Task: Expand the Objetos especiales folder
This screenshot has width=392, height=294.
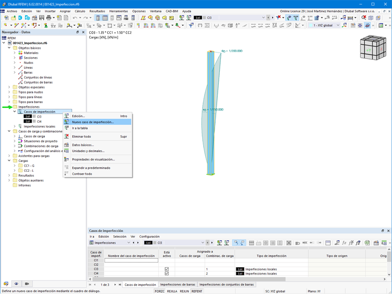Action: tap(9, 87)
